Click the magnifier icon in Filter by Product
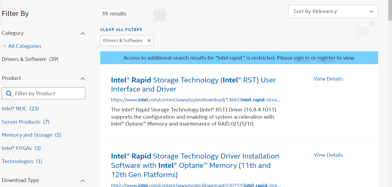This screenshot has width=392, height=187. 9,93
